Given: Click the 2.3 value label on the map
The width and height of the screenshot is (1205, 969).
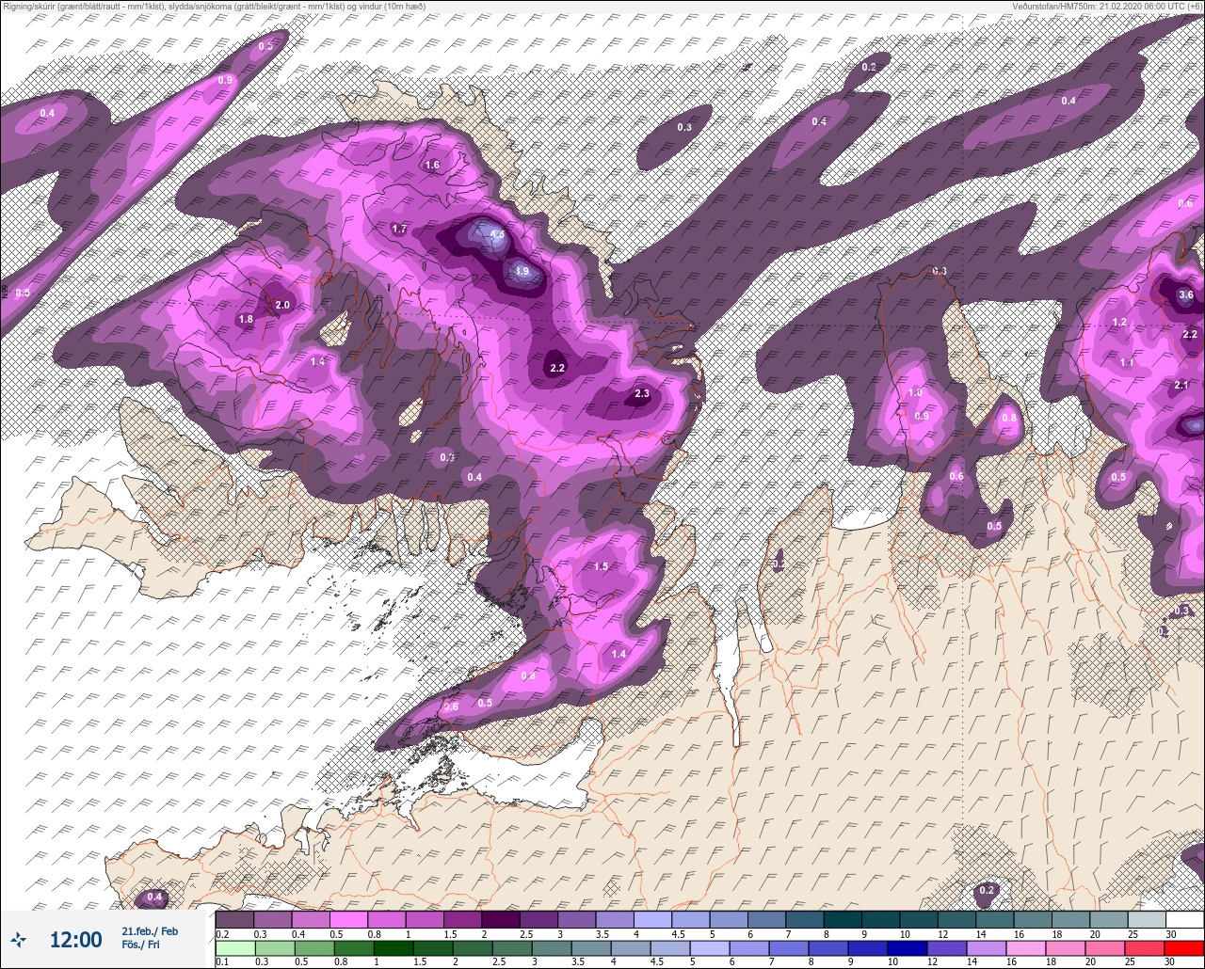Looking at the screenshot, I should 642,394.
